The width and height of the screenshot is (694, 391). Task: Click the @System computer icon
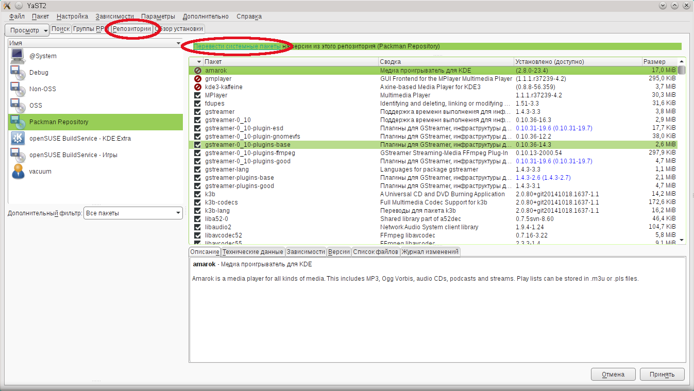(18, 56)
